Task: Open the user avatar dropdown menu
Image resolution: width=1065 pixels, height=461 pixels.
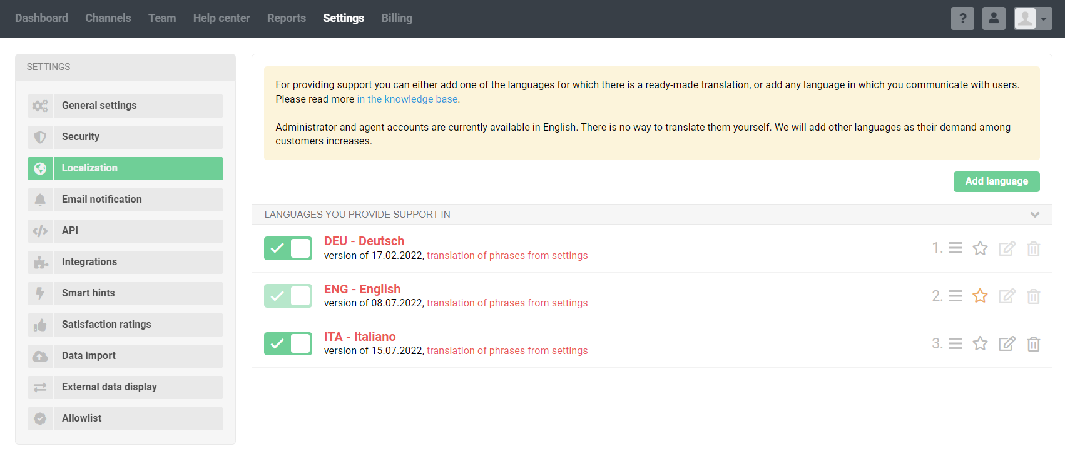Action: click(1033, 18)
